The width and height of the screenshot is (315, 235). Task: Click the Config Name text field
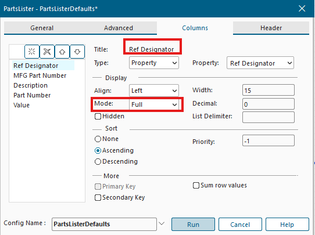point(104,224)
